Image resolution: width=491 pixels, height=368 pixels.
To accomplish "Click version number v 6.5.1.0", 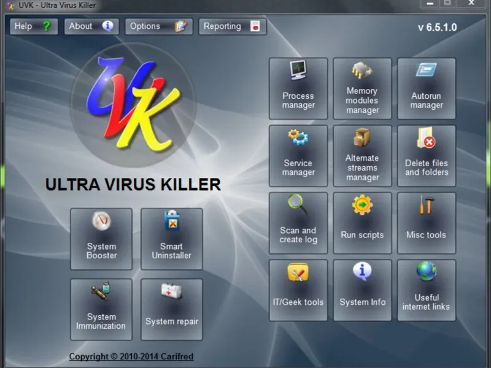I will pyautogui.click(x=438, y=28).
